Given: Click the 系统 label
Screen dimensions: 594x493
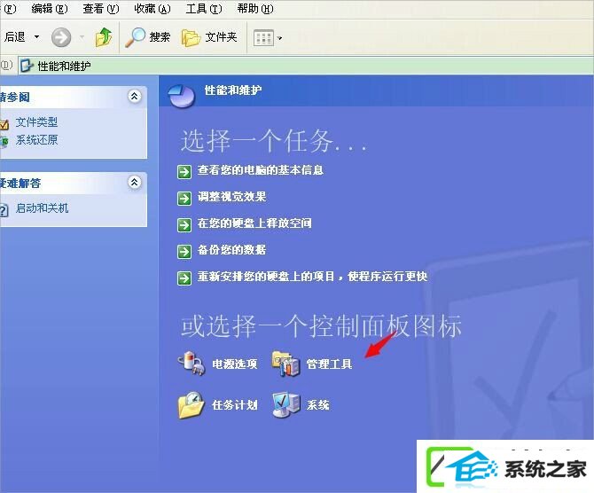Looking at the screenshot, I should coord(318,405).
